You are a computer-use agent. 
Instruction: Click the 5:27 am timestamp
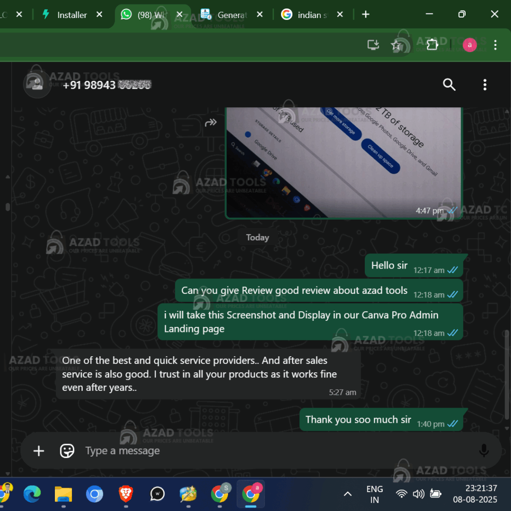click(342, 392)
